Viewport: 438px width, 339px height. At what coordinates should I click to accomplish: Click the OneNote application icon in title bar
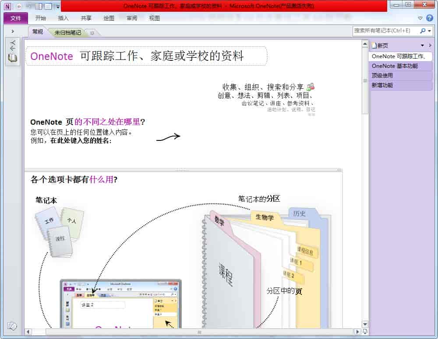(7, 6)
